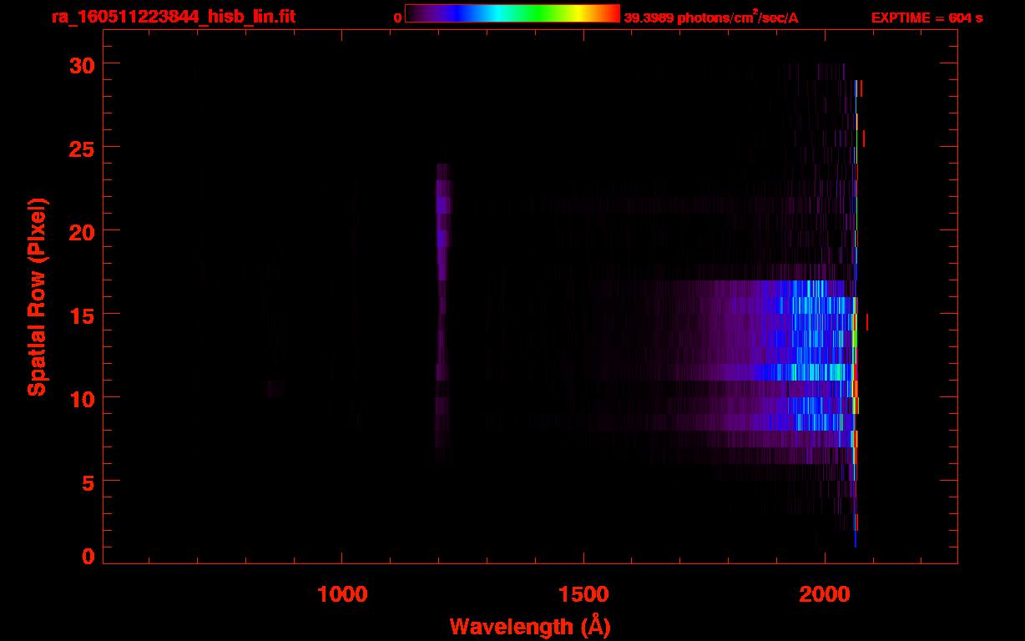Click the spatial row 0 tick label
1025x641 pixels.
tap(89, 556)
